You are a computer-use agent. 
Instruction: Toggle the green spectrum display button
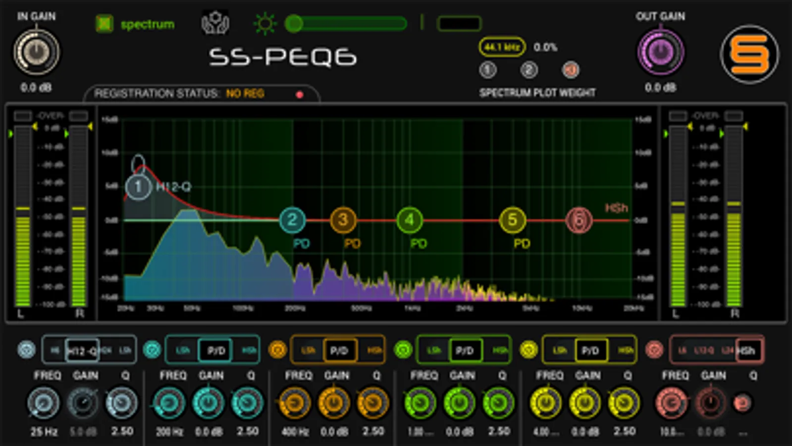tap(104, 23)
